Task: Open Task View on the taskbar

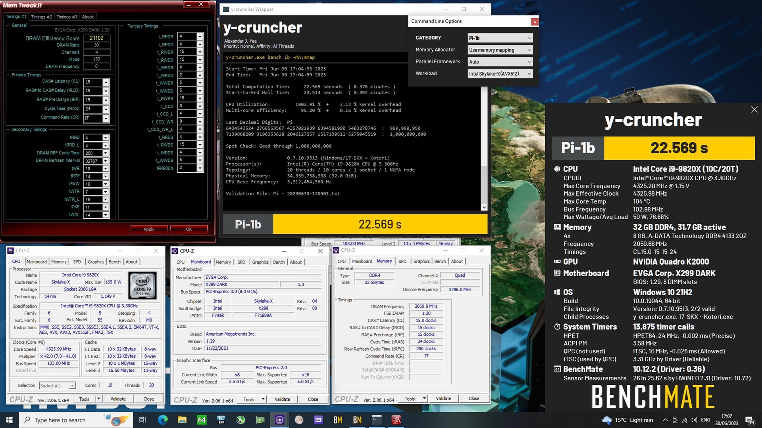Action: (x=142, y=420)
